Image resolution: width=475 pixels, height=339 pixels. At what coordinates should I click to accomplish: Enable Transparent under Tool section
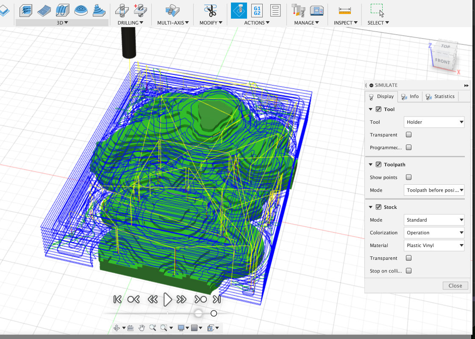pyautogui.click(x=408, y=134)
